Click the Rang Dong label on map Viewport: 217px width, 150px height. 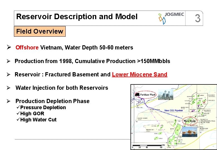pyautogui.click(x=190, y=121)
